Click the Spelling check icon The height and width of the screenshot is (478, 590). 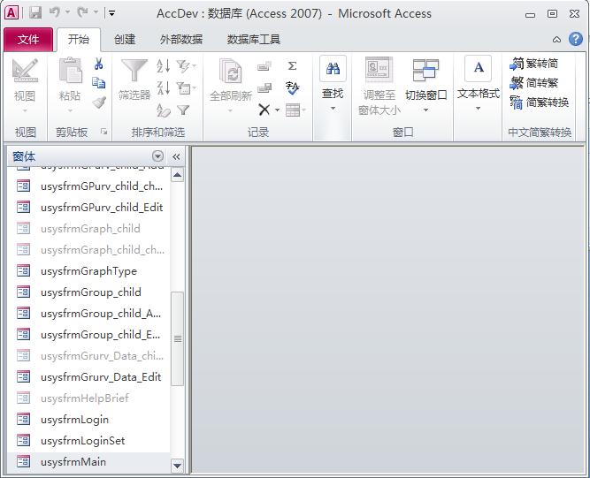click(x=293, y=88)
